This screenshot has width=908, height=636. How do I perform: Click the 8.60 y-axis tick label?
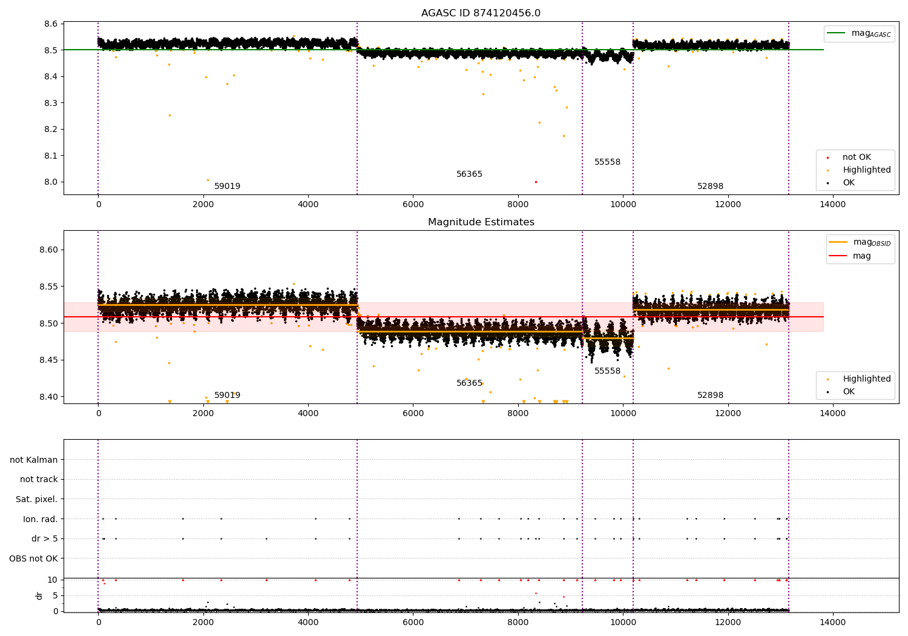coord(48,250)
